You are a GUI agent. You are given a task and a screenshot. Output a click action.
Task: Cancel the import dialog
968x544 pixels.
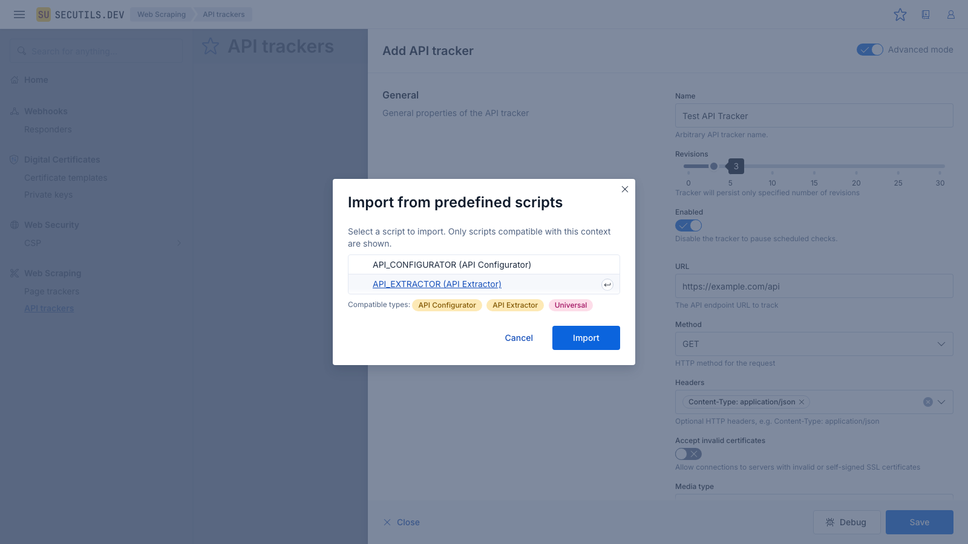518,338
